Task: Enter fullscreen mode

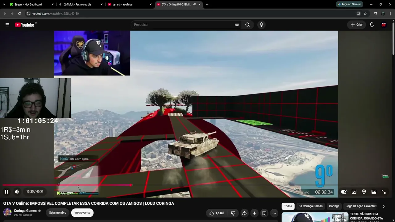Action: 384,192
